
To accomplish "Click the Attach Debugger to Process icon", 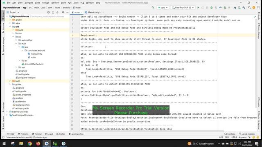I will click(x=225, y=7).
